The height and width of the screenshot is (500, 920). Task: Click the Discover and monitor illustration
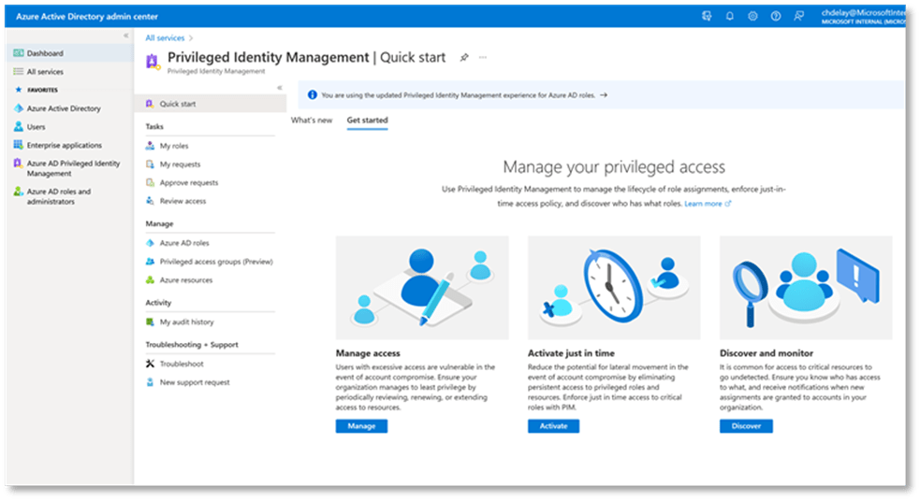tap(805, 287)
